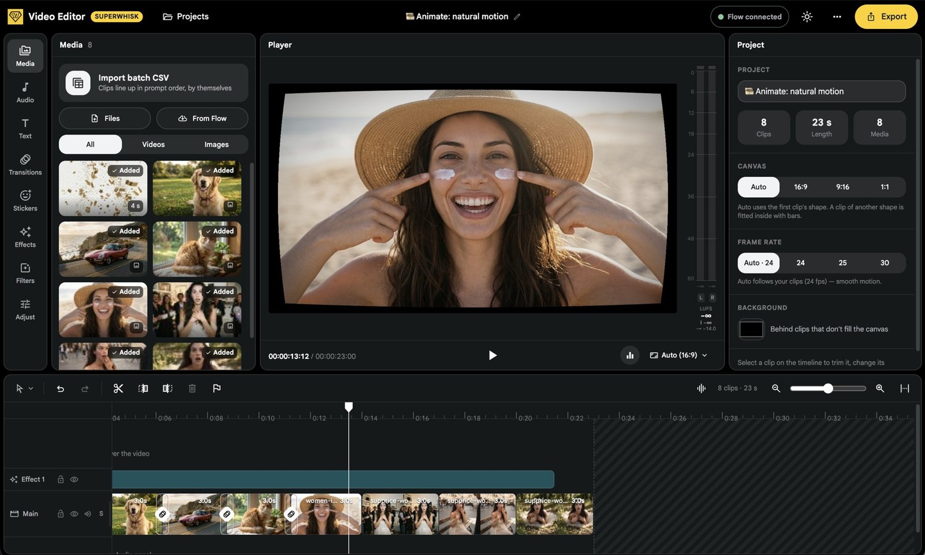
Task: Open the Stickers panel
Action: point(25,201)
